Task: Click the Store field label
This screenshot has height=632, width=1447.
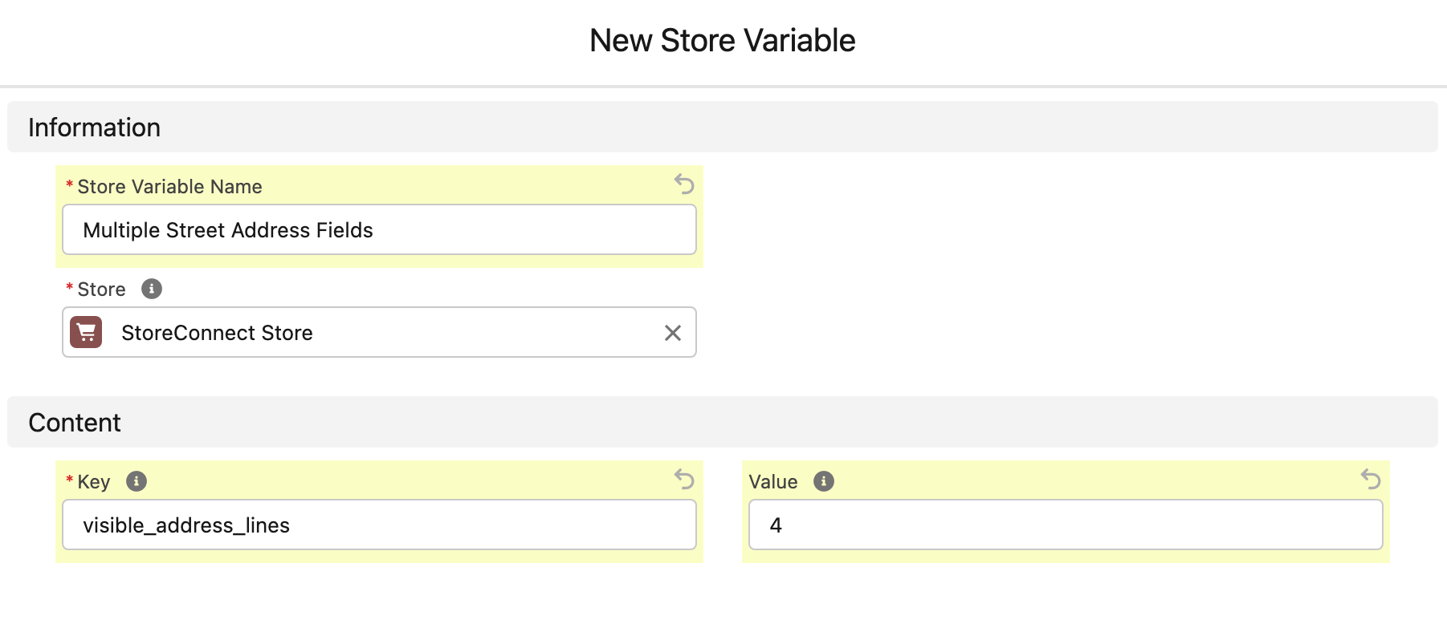Action: coord(101,289)
